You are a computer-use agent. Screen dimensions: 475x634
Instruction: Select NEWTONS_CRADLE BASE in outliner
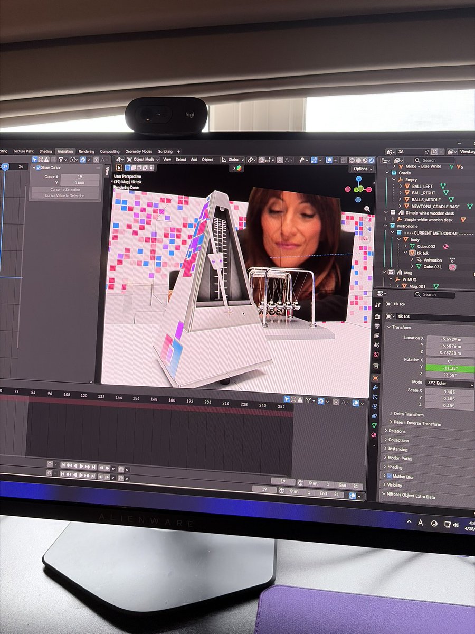(x=435, y=207)
